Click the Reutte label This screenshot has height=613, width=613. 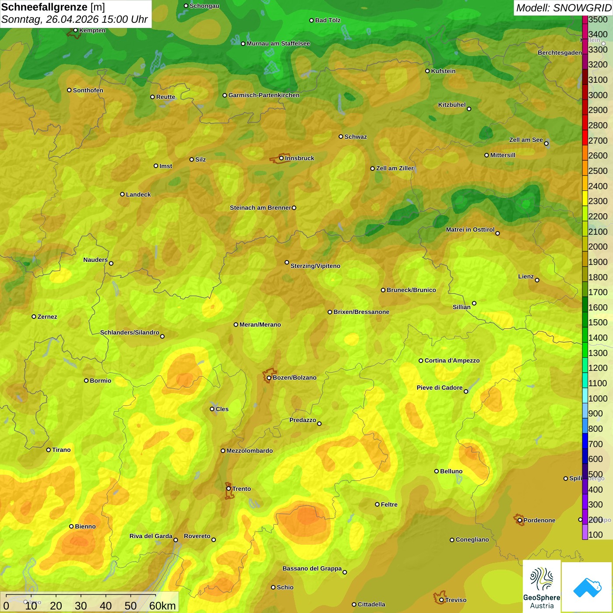point(166,97)
